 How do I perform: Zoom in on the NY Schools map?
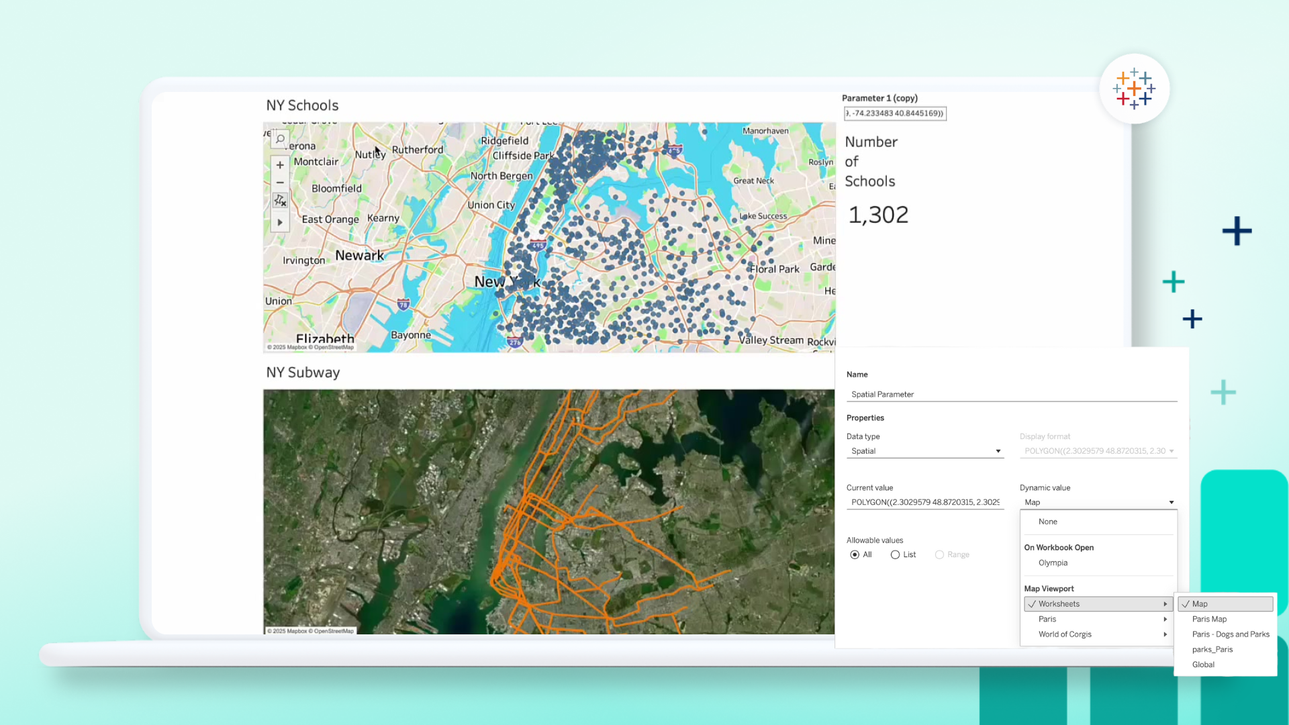tap(280, 165)
